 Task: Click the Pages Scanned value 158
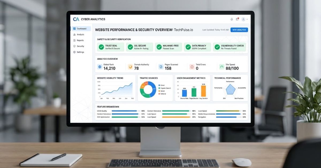click(x=168, y=68)
